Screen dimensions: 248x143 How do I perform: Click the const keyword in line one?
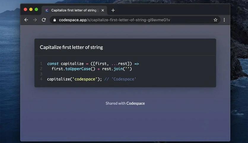click(53, 64)
